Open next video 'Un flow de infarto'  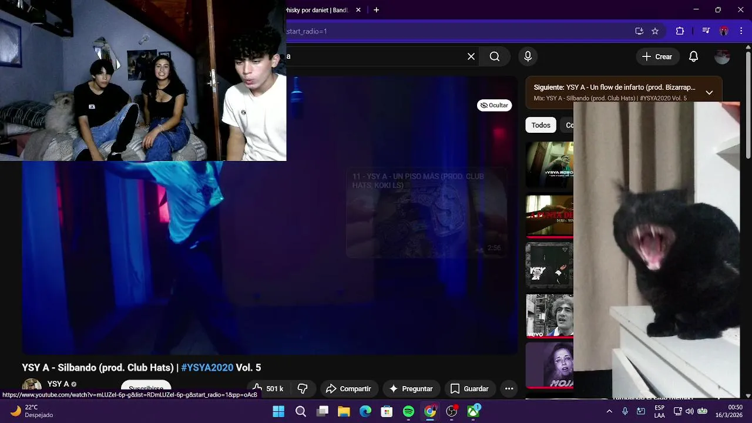tap(614, 87)
